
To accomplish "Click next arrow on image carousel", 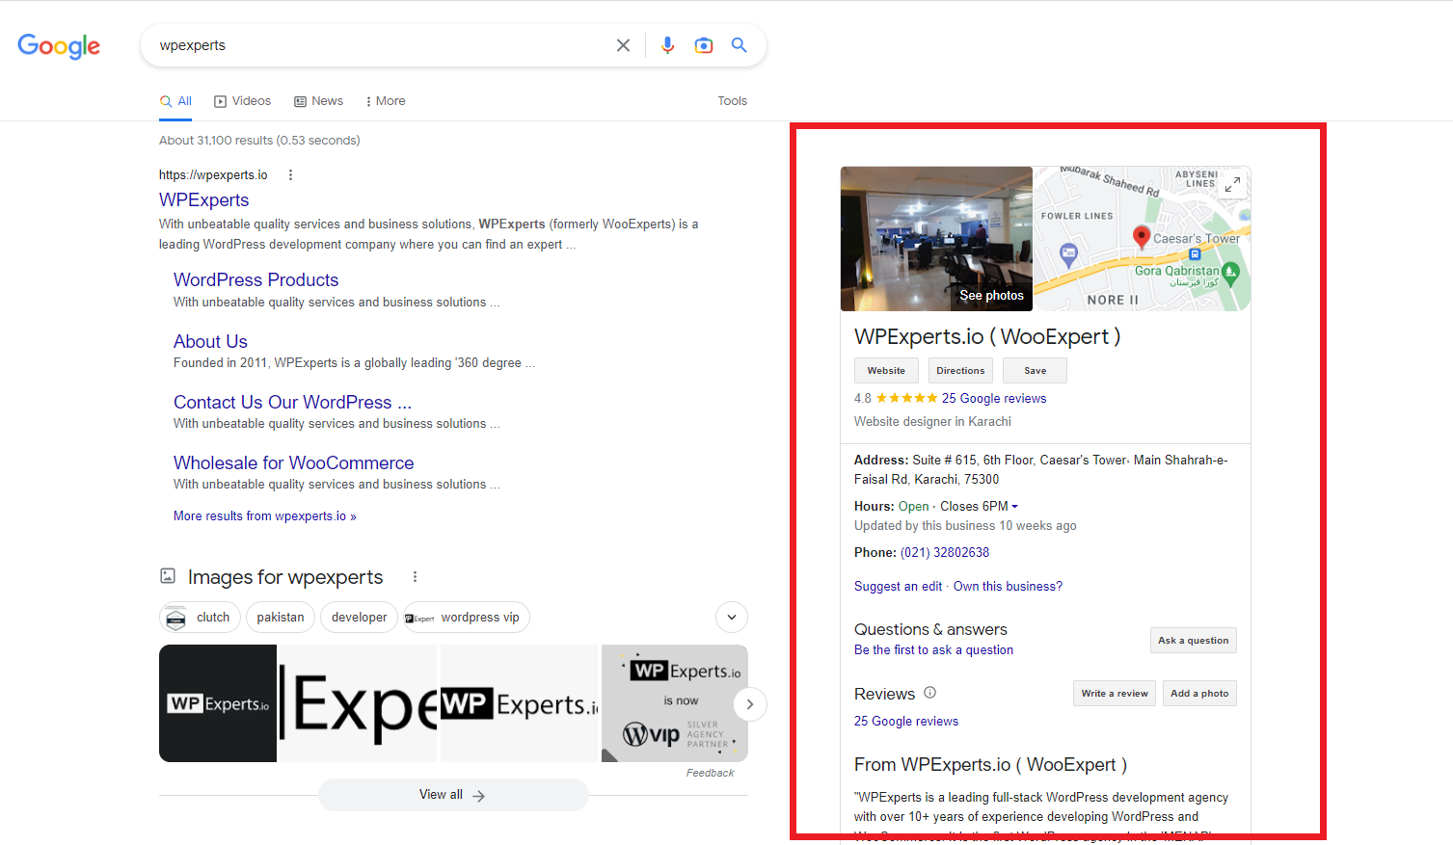I will coord(750,704).
